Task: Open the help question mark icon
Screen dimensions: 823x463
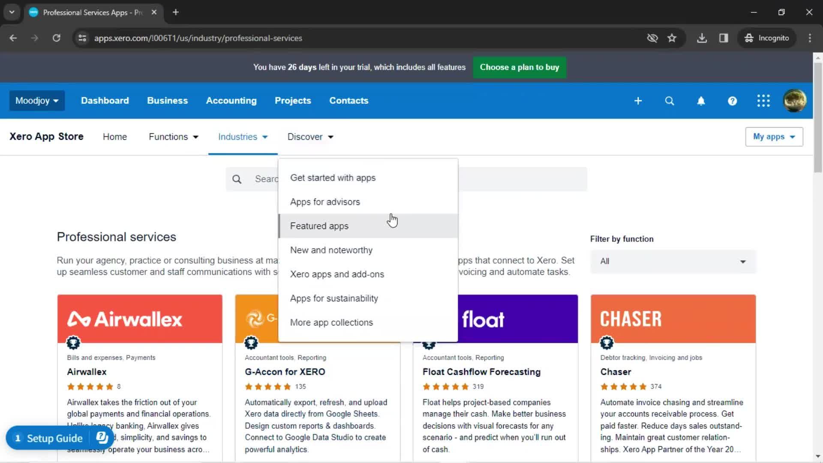Action: click(732, 101)
